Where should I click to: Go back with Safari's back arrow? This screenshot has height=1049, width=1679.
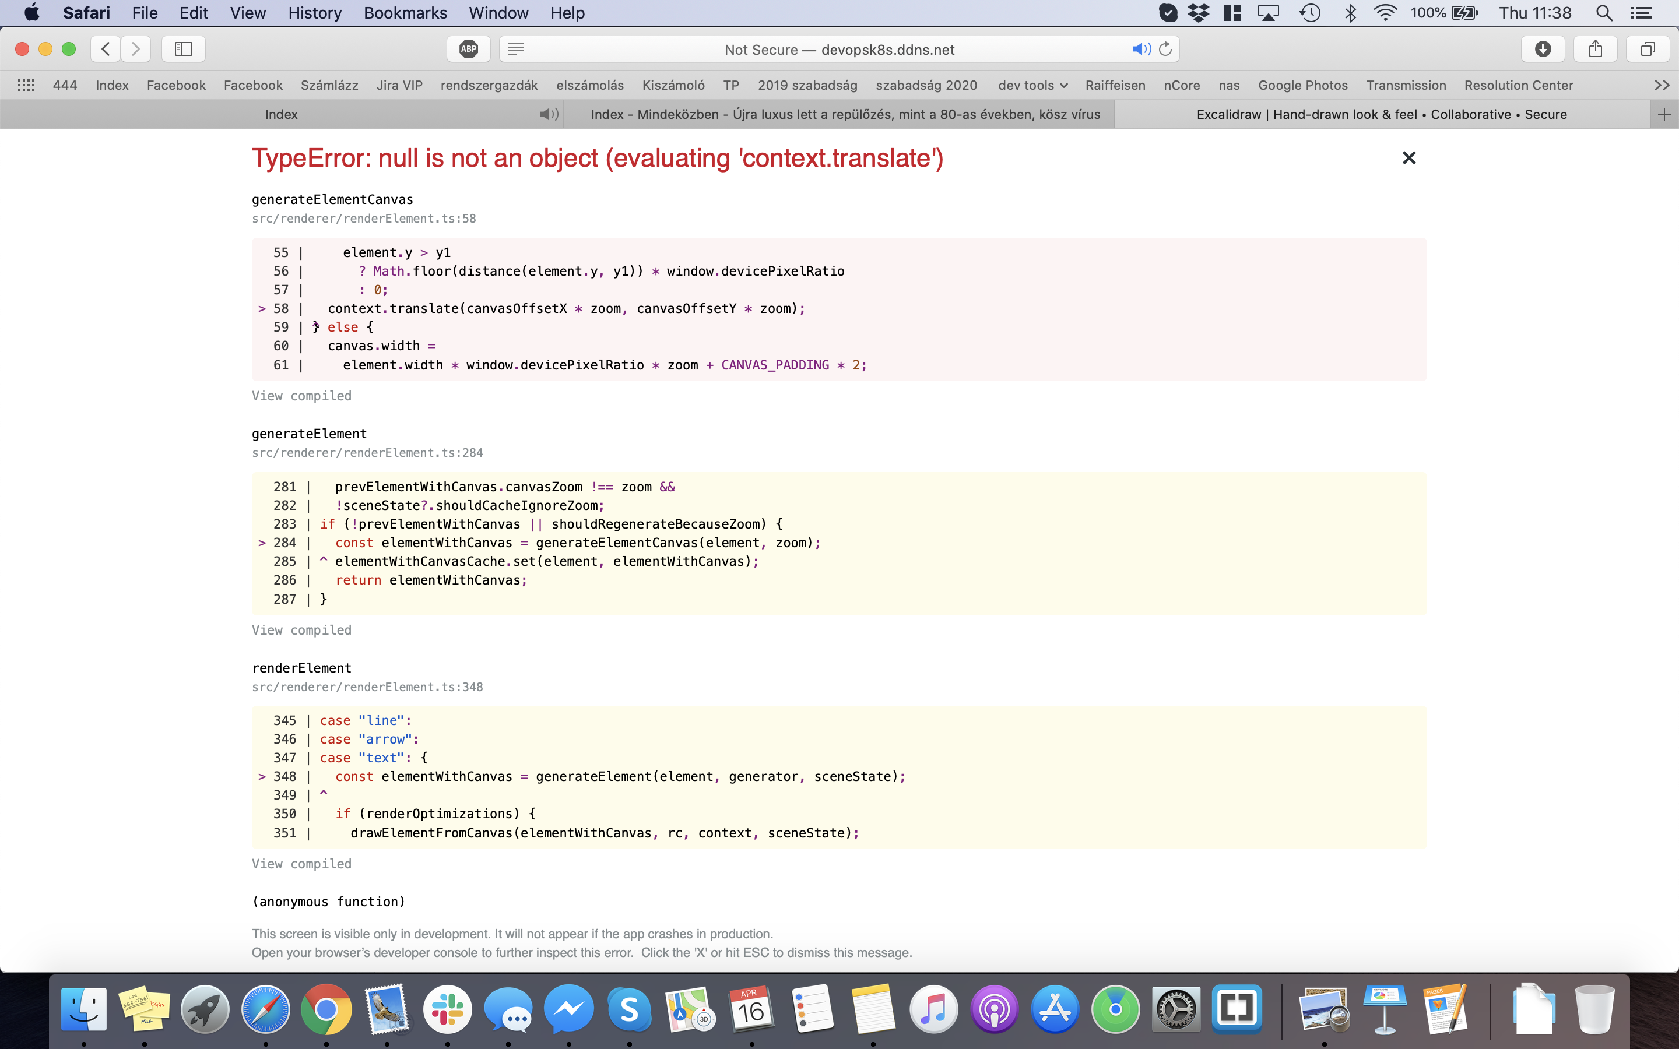coord(106,50)
